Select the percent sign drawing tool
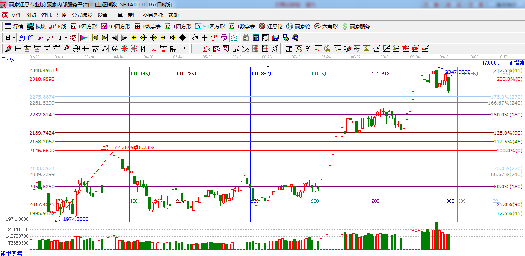Image resolution: width=525 pixels, height=256 pixels. tap(308, 48)
